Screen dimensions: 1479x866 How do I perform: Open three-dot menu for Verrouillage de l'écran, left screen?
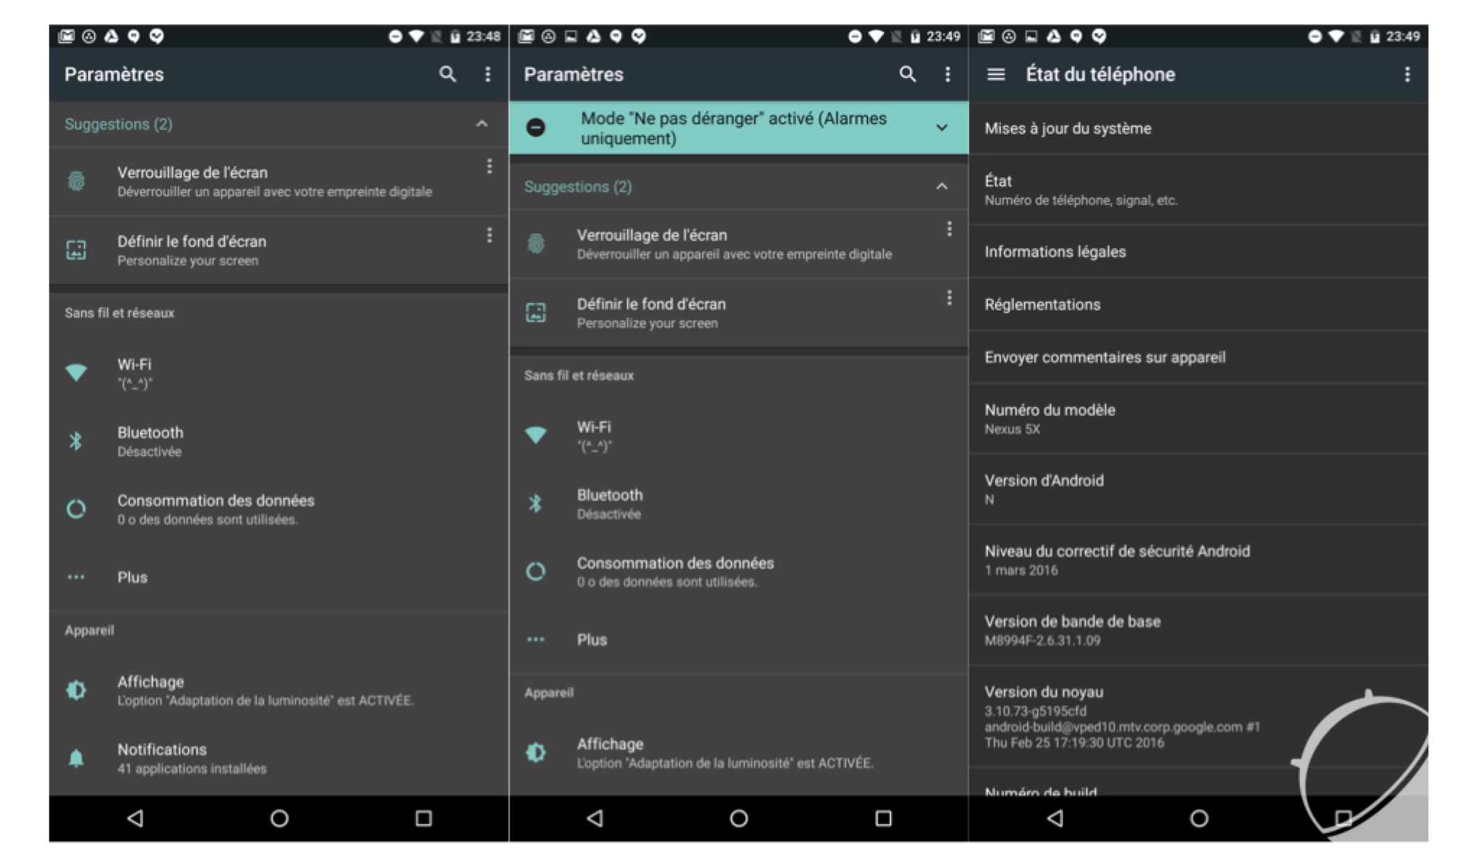tap(489, 167)
